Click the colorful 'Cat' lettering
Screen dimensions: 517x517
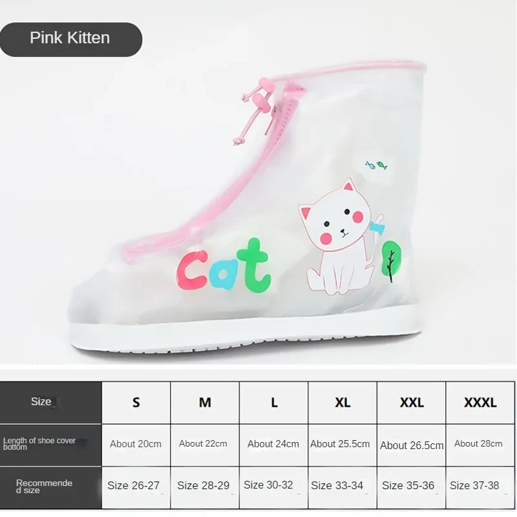pyautogui.click(x=224, y=266)
